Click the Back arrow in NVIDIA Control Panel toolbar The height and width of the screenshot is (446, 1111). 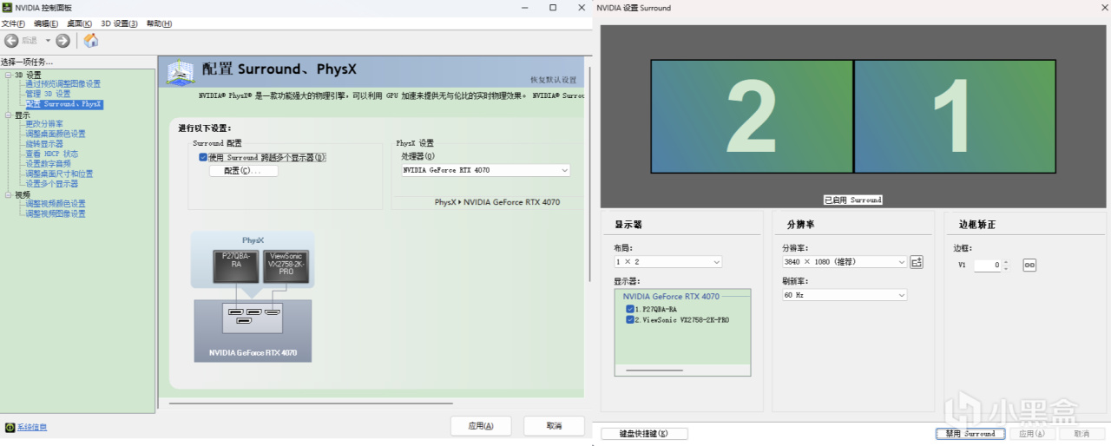[x=11, y=41]
